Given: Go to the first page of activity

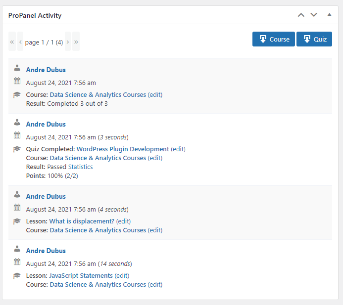Looking at the screenshot, I should (12, 42).
